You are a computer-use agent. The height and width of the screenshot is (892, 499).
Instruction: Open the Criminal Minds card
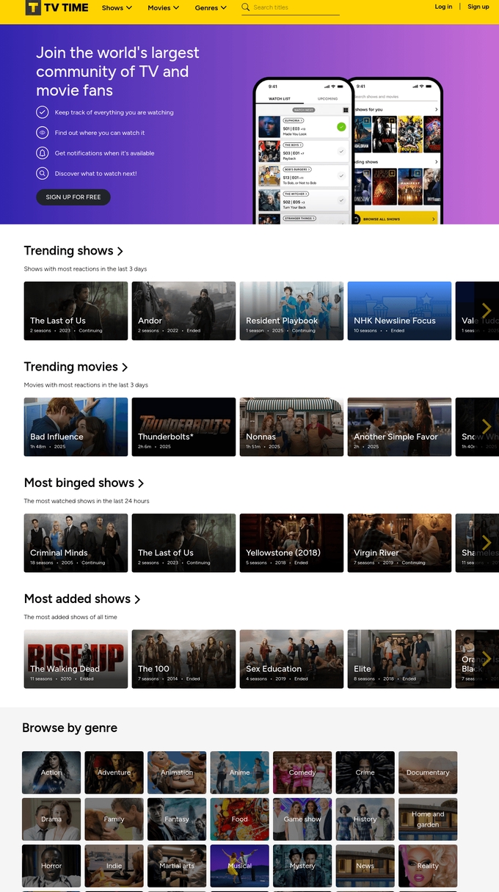76,542
